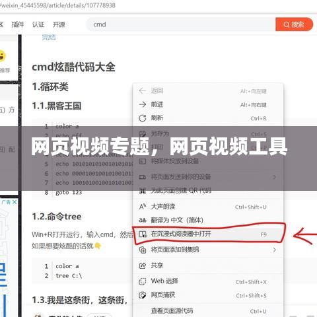
Task: Click the forward arrow icon beside 前进
Action: pyautogui.click(x=143, y=104)
